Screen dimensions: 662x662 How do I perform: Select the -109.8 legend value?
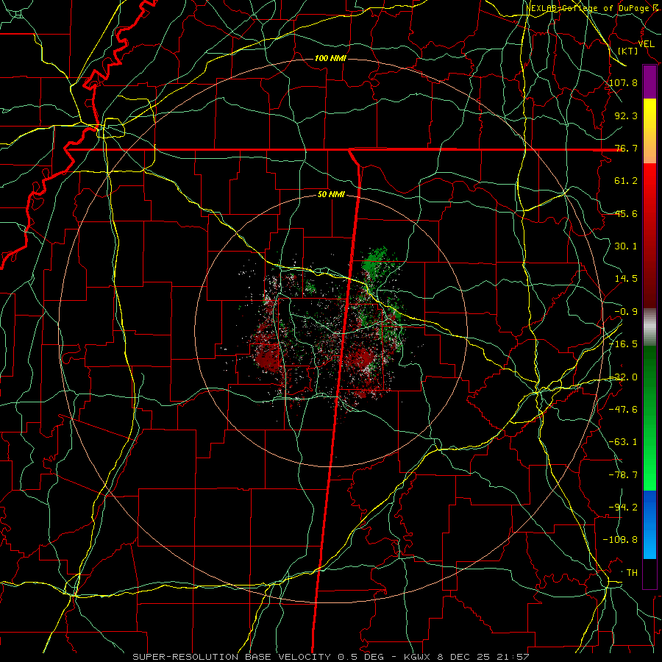pyautogui.click(x=621, y=540)
